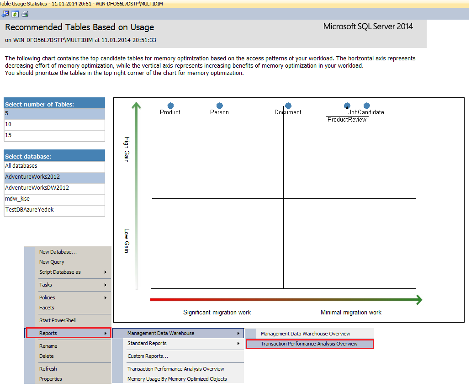Click the 'Low Gain' axis label
This screenshot has height=388, width=471.
(127, 241)
